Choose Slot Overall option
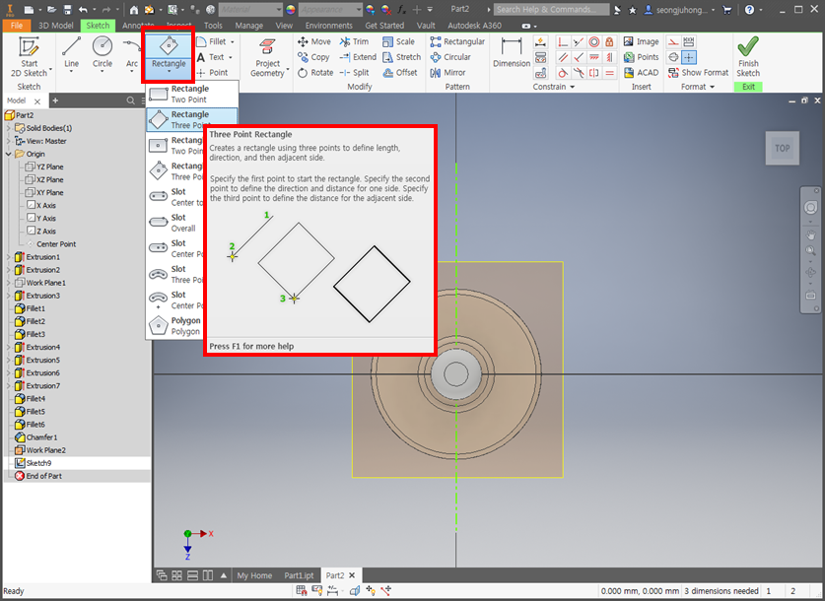This screenshot has height=601, width=825. pyautogui.click(x=174, y=223)
